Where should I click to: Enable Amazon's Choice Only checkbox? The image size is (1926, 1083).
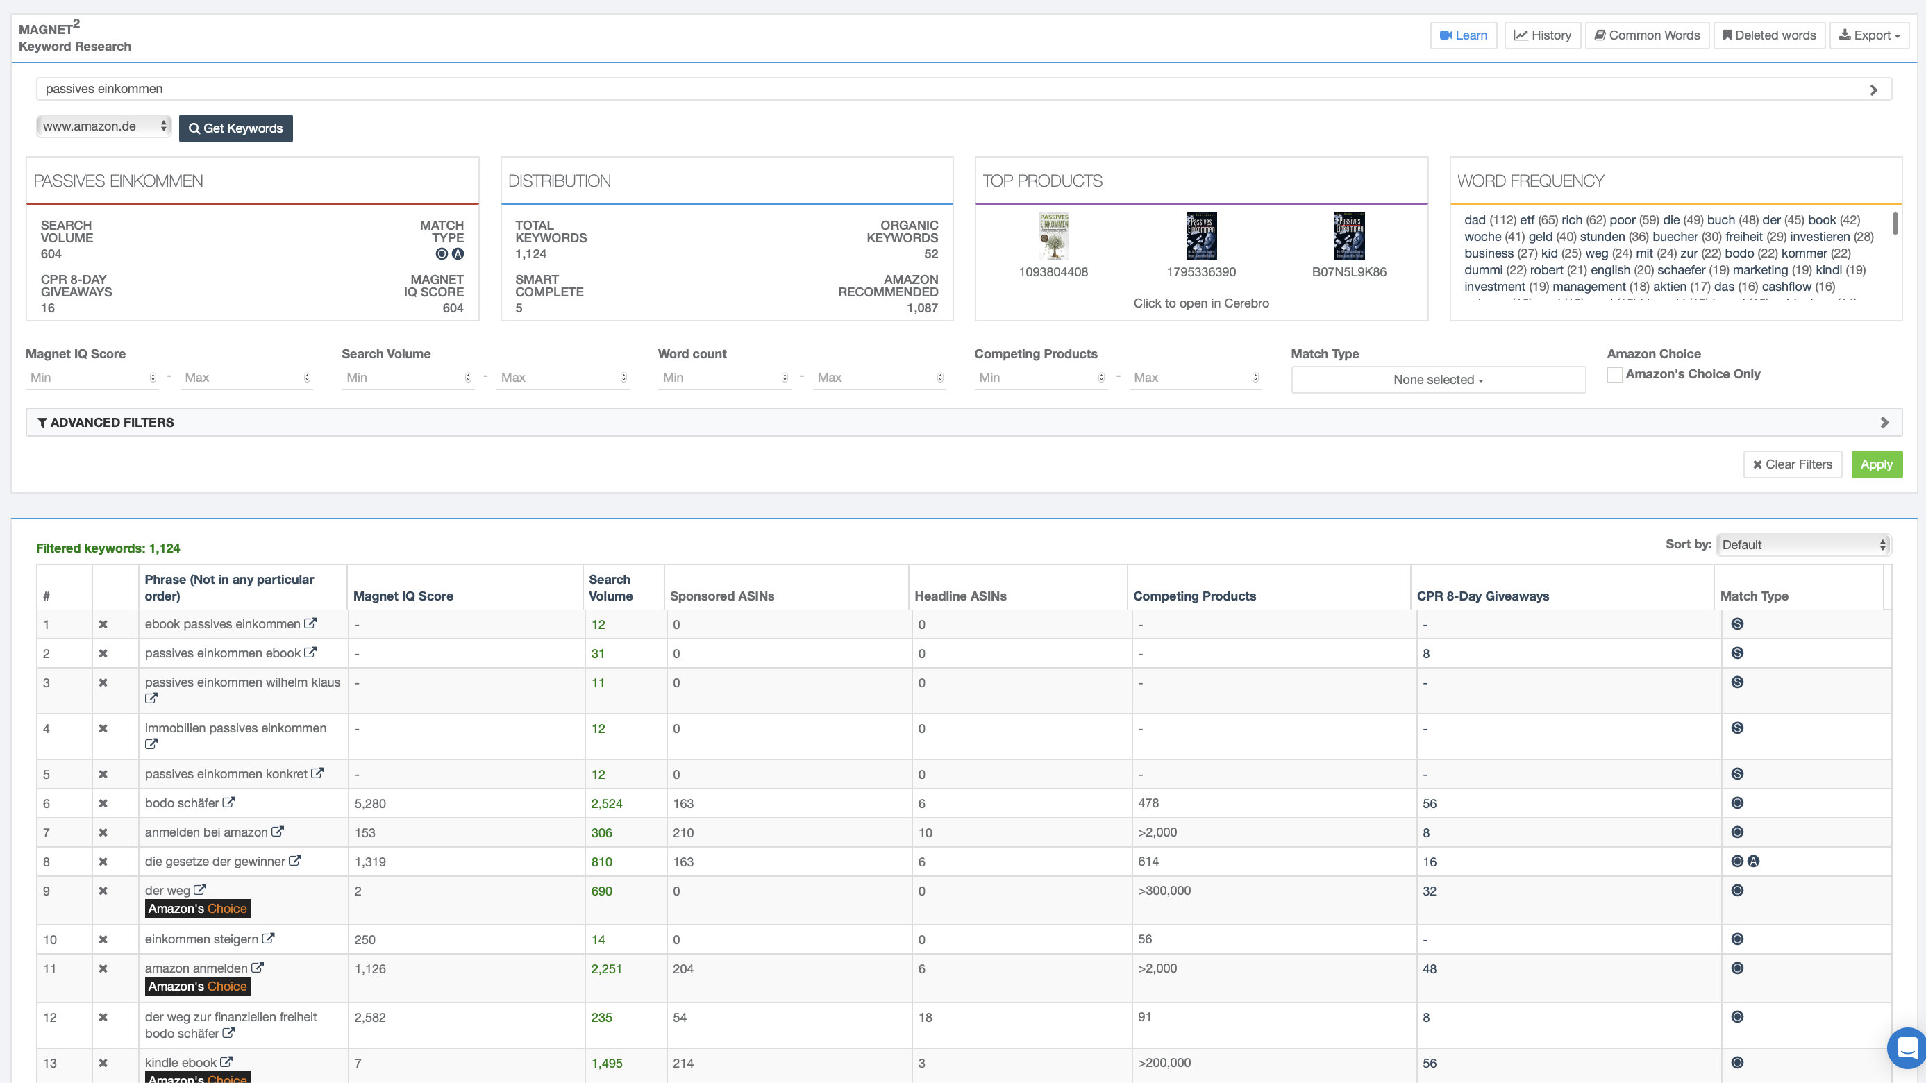click(x=1614, y=374)
